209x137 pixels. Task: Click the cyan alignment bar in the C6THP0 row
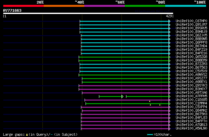(125, 21)
